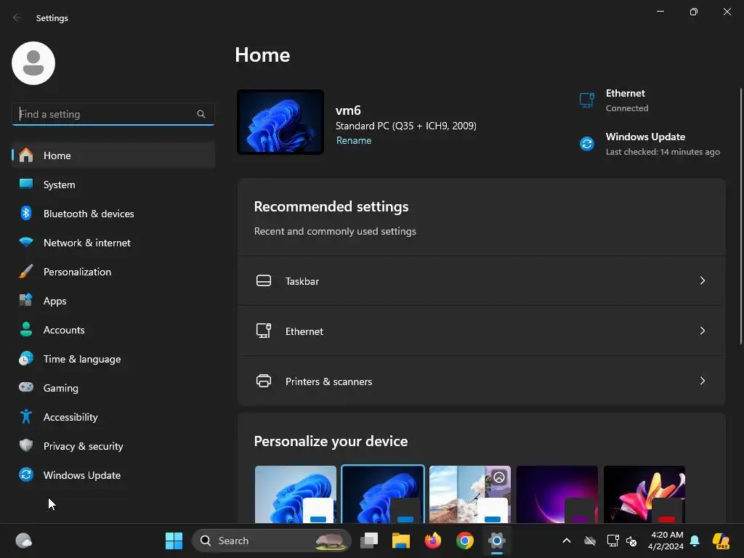The height and width of the screenshot is (558, 744).
Task: Click the muted volume tray icon
Action: pyautogui.click(x=631, y=541)
